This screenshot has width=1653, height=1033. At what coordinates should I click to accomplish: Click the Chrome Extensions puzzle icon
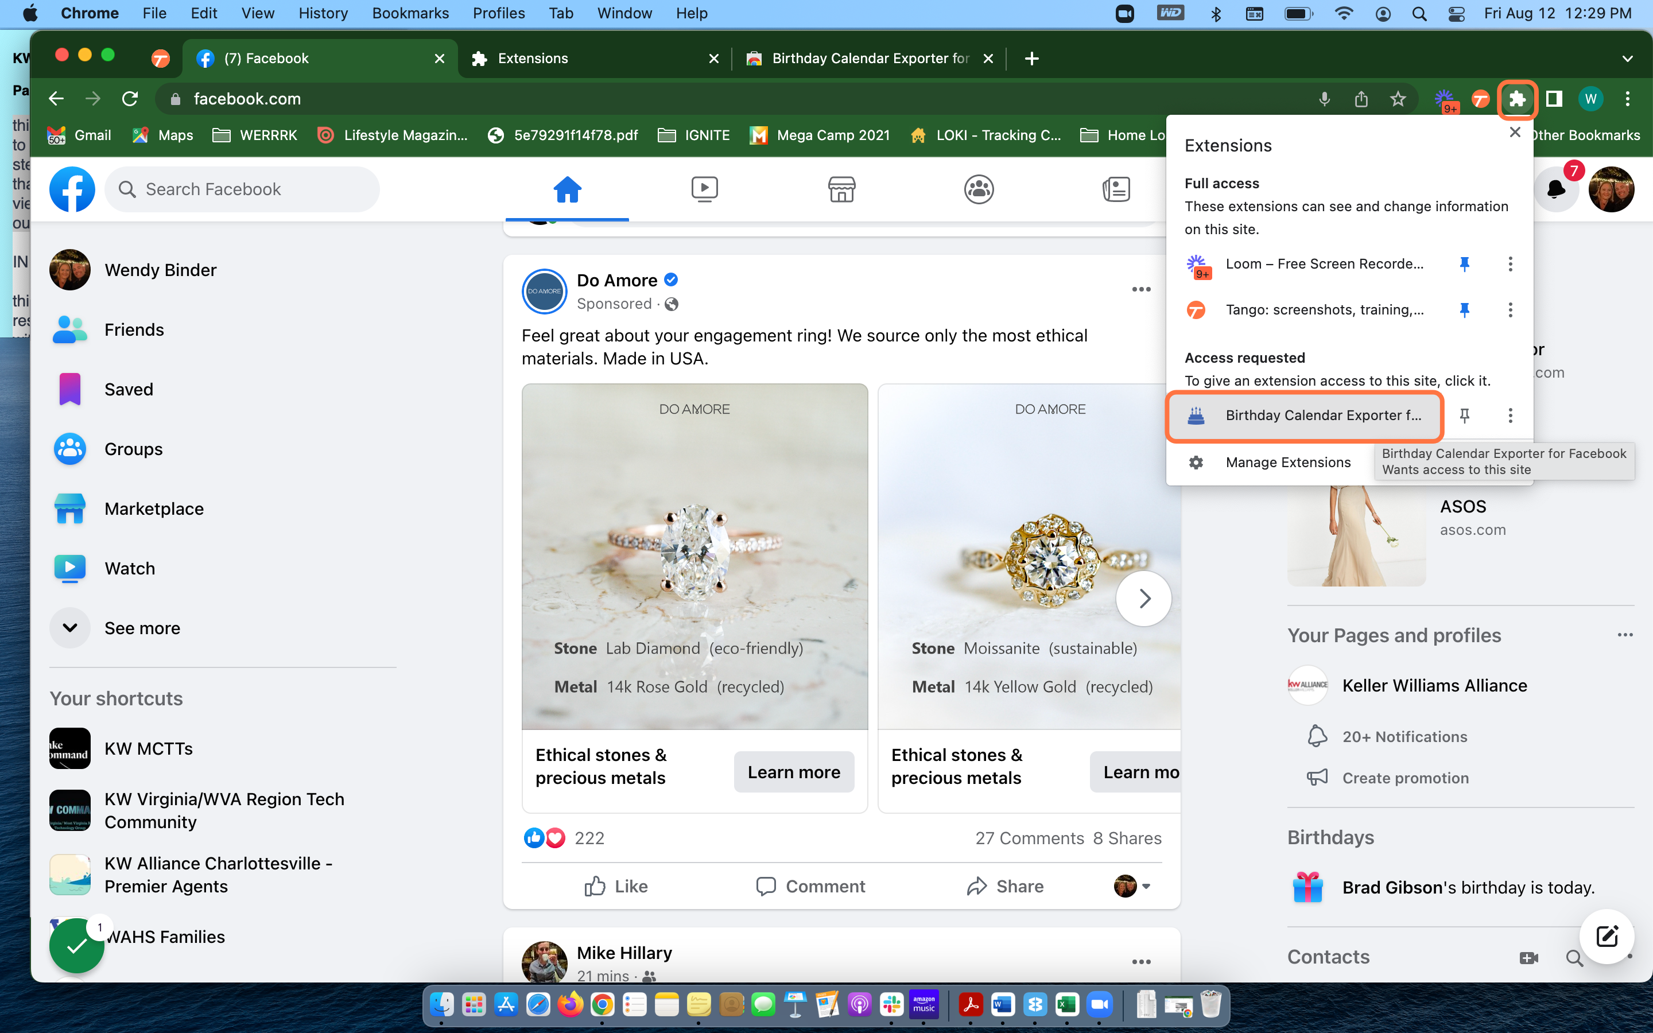[1517, 99]
